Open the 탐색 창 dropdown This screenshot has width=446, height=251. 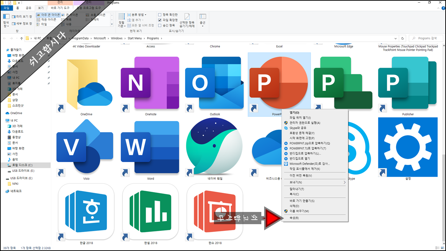click(6, 20)
